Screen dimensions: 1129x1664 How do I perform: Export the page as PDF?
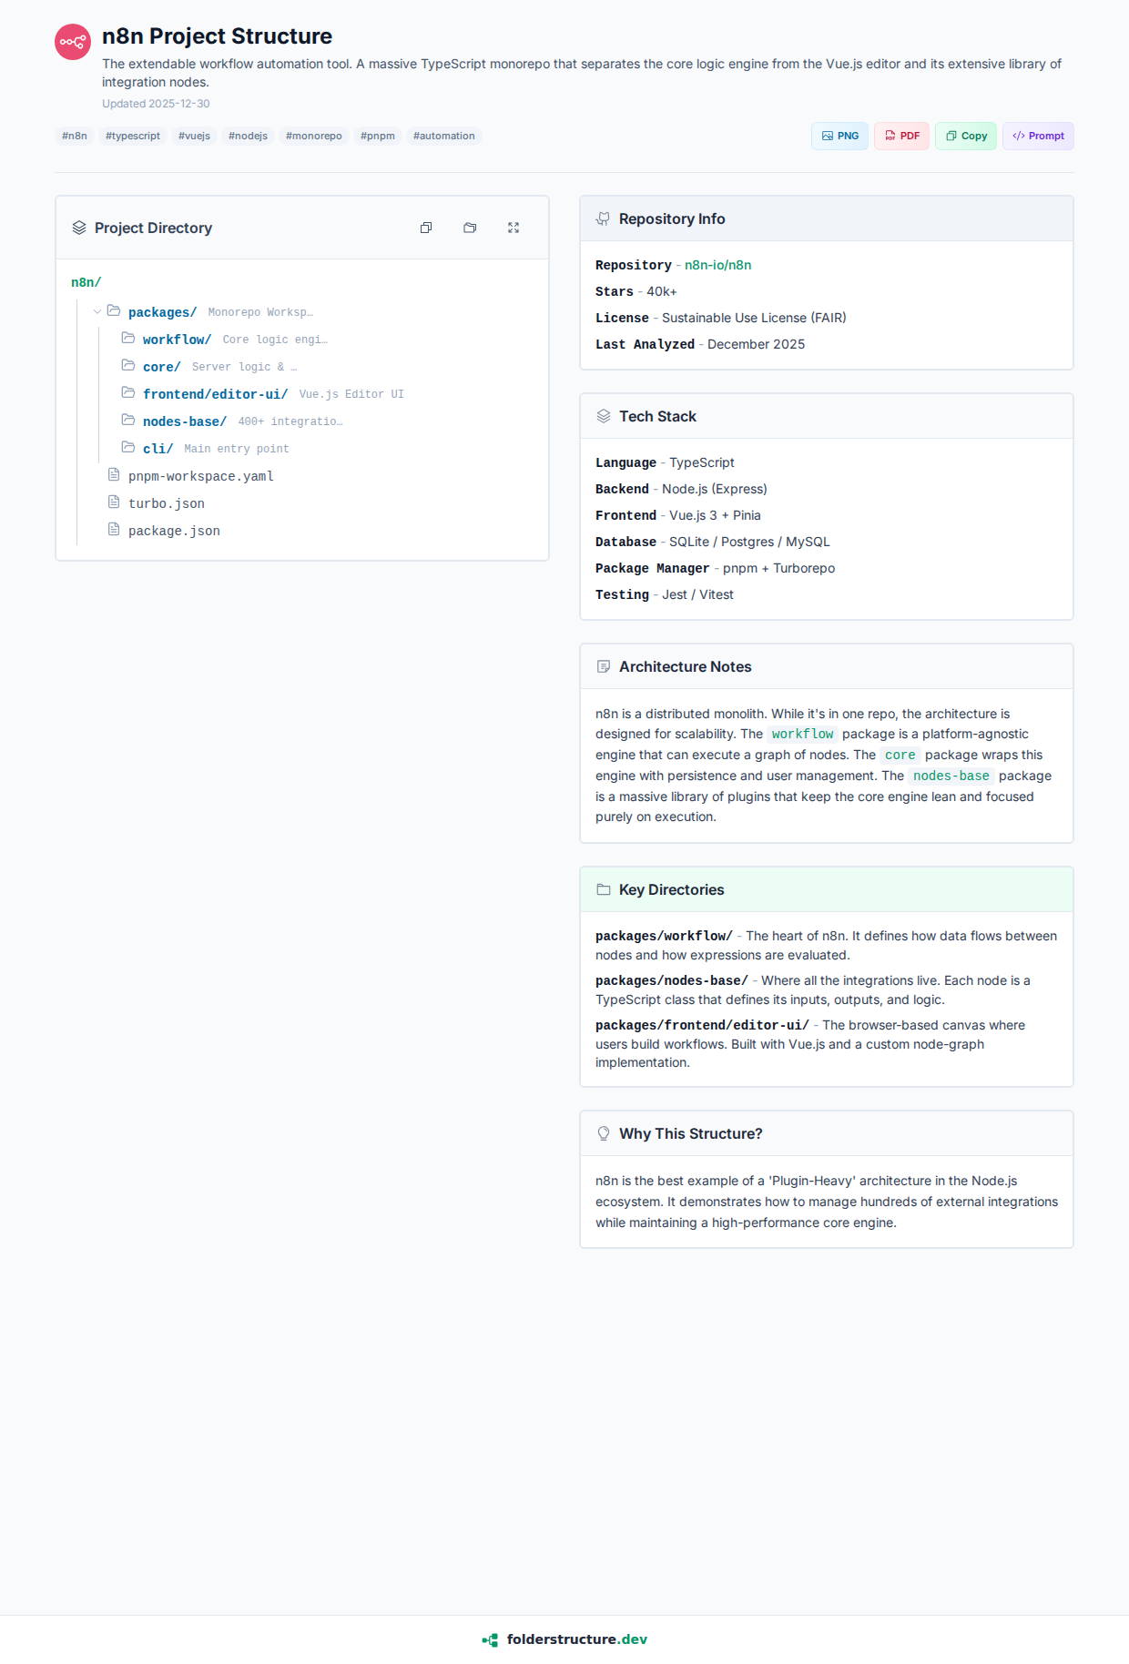coord(901,136)
